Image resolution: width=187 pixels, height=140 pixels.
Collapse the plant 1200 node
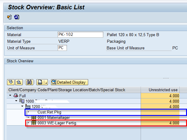22,107
